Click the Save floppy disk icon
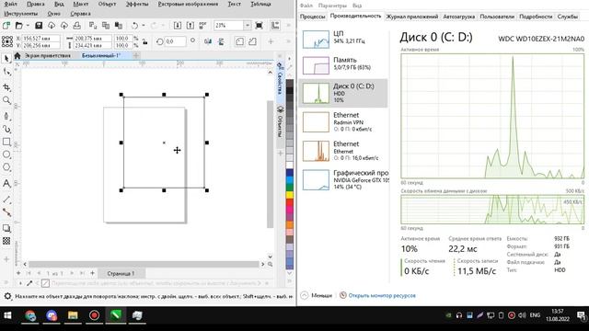 (x=39, y=26)
